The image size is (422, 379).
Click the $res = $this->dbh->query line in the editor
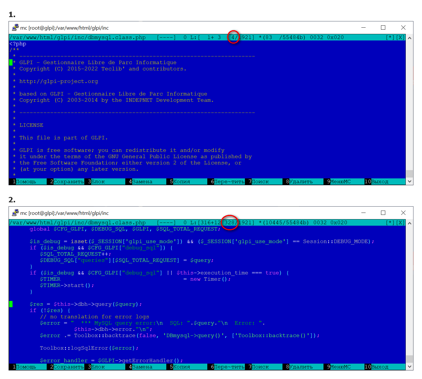click(85, 304)
